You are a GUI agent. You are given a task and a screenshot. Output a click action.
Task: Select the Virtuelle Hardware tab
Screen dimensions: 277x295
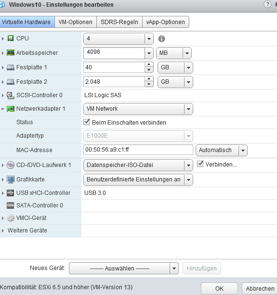coord(27,22)
